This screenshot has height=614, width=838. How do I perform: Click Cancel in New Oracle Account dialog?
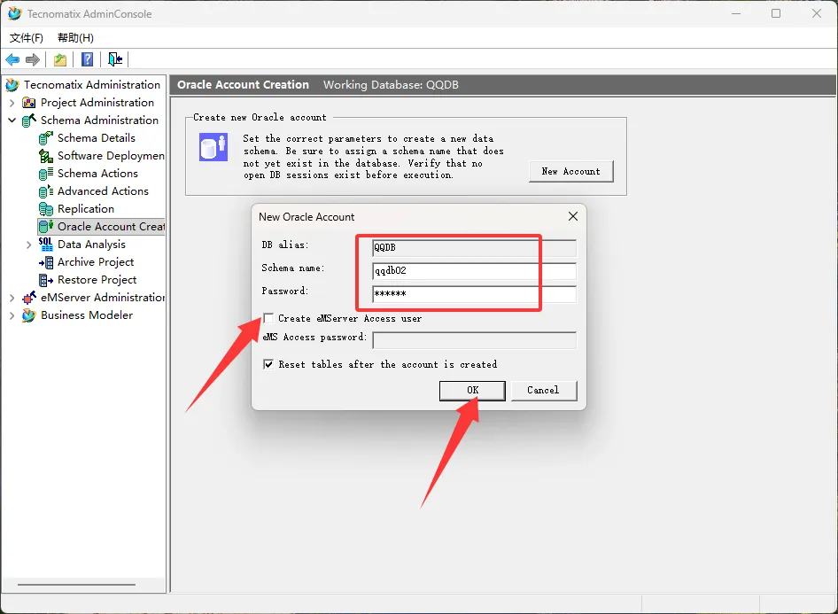pyautogui.click(x=544, y=391)
